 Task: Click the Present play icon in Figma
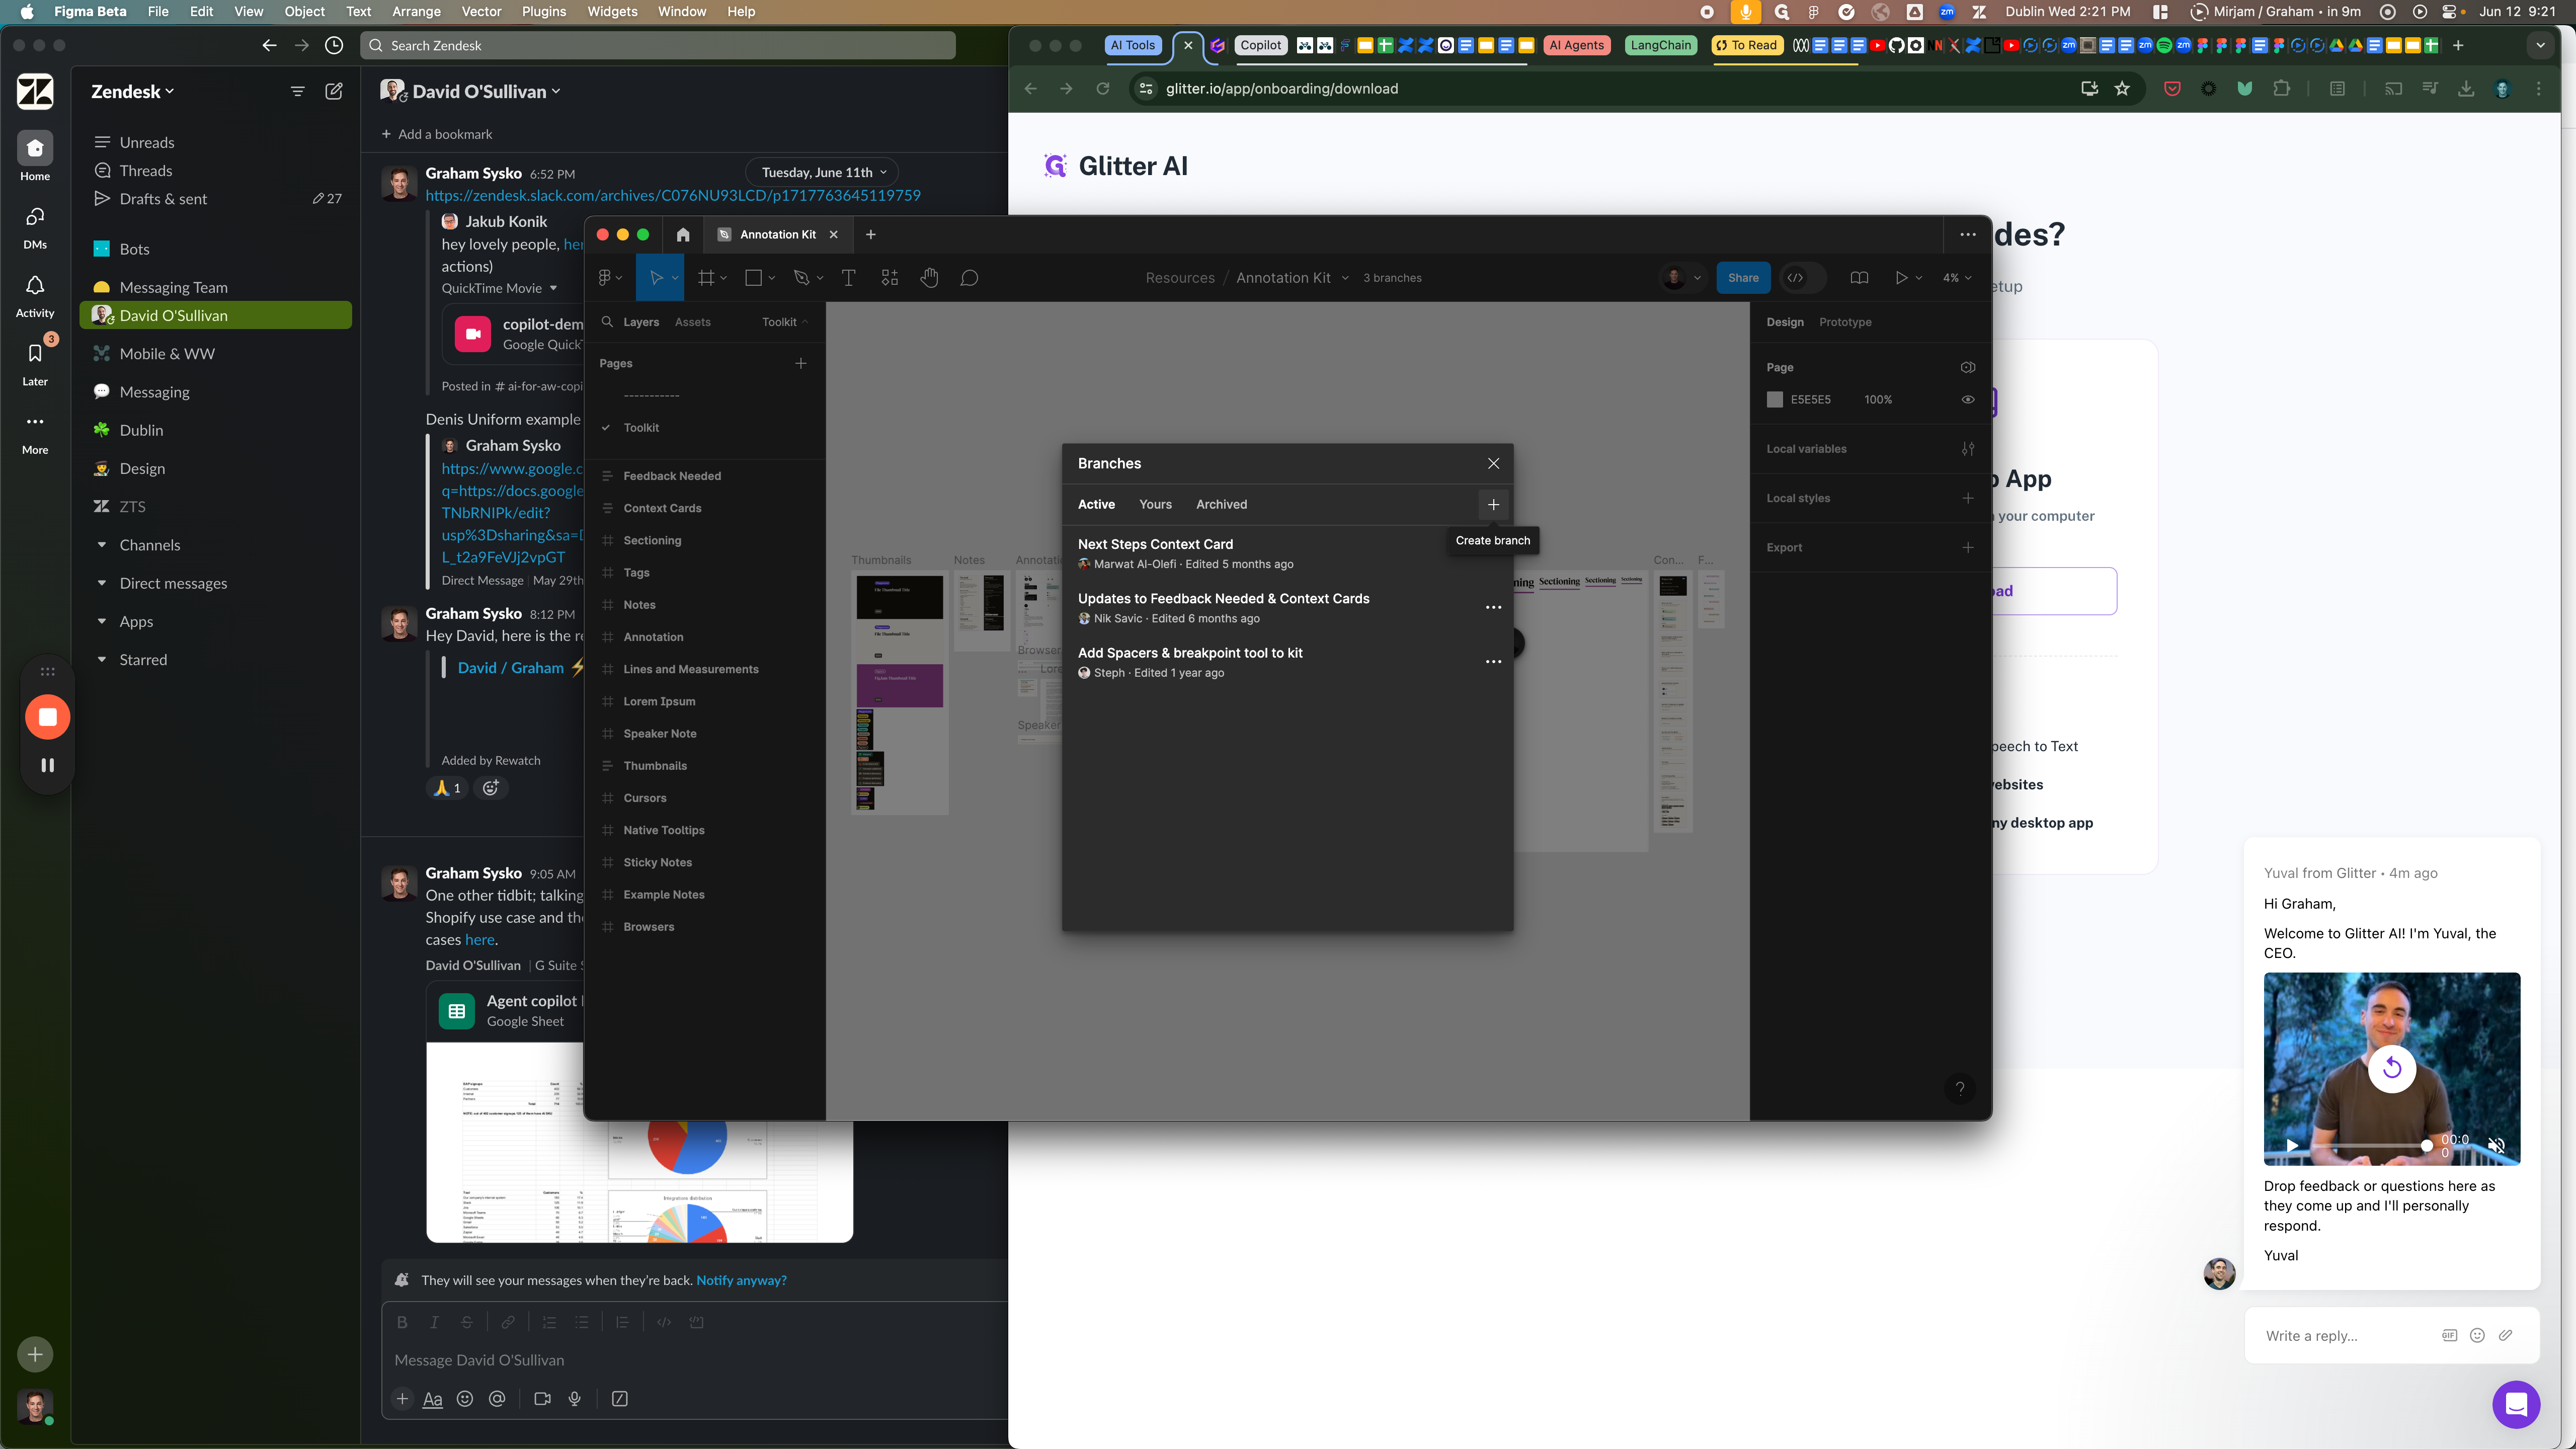point(1901,278)
